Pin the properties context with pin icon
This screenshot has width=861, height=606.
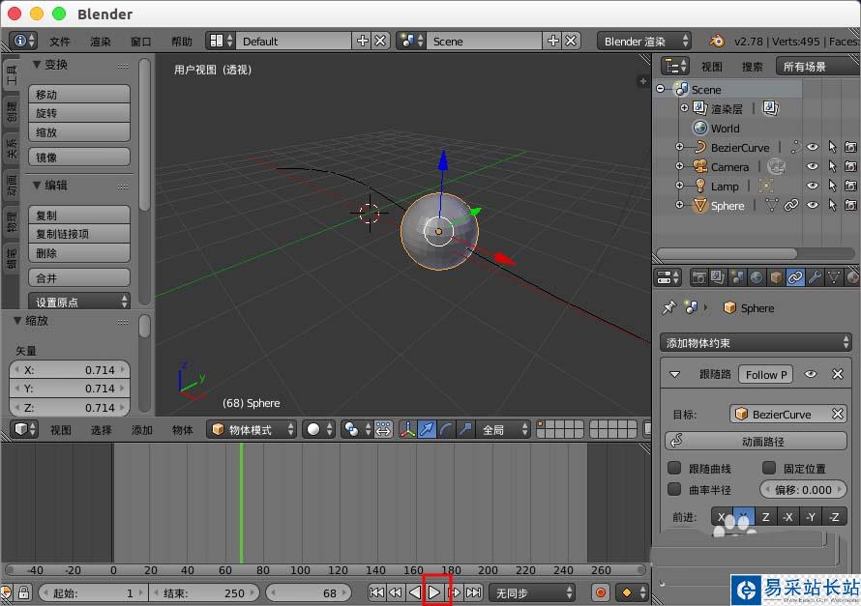pos(668,307)
